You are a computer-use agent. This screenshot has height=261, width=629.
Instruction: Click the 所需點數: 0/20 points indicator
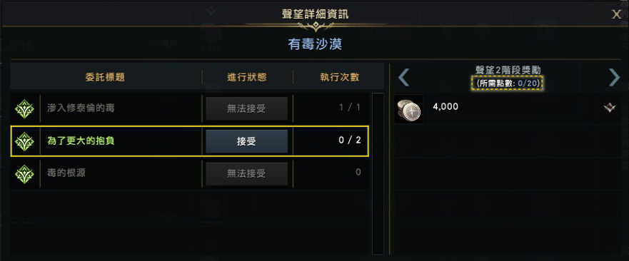click(508, 83)
